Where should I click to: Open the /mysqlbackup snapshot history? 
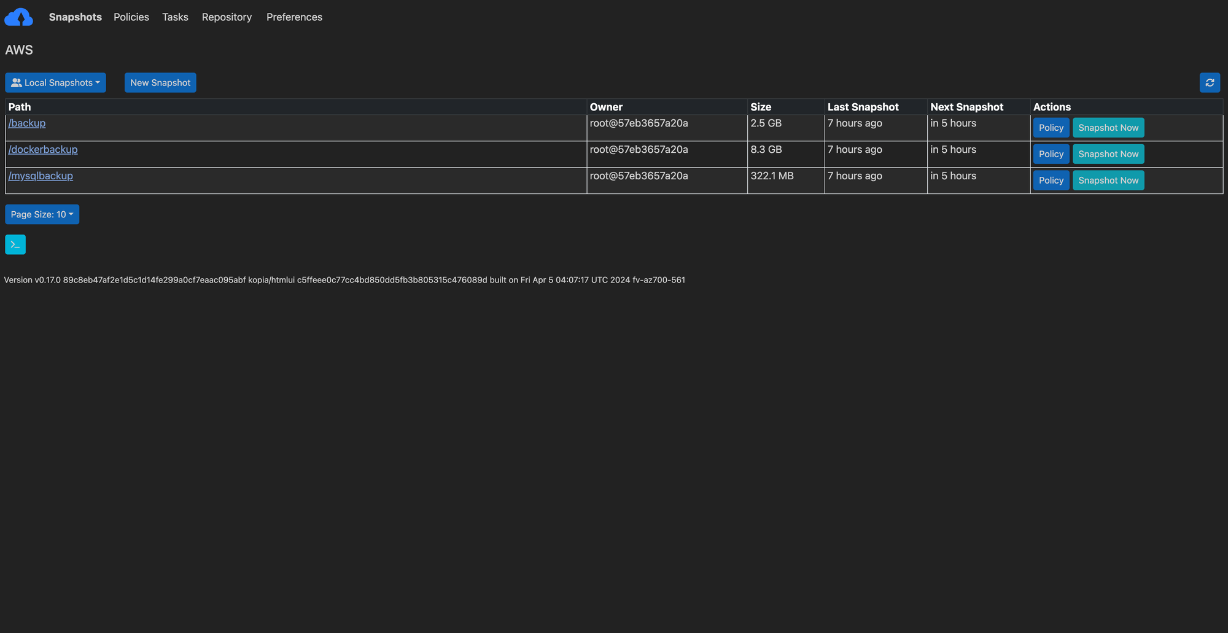(41, 176)
